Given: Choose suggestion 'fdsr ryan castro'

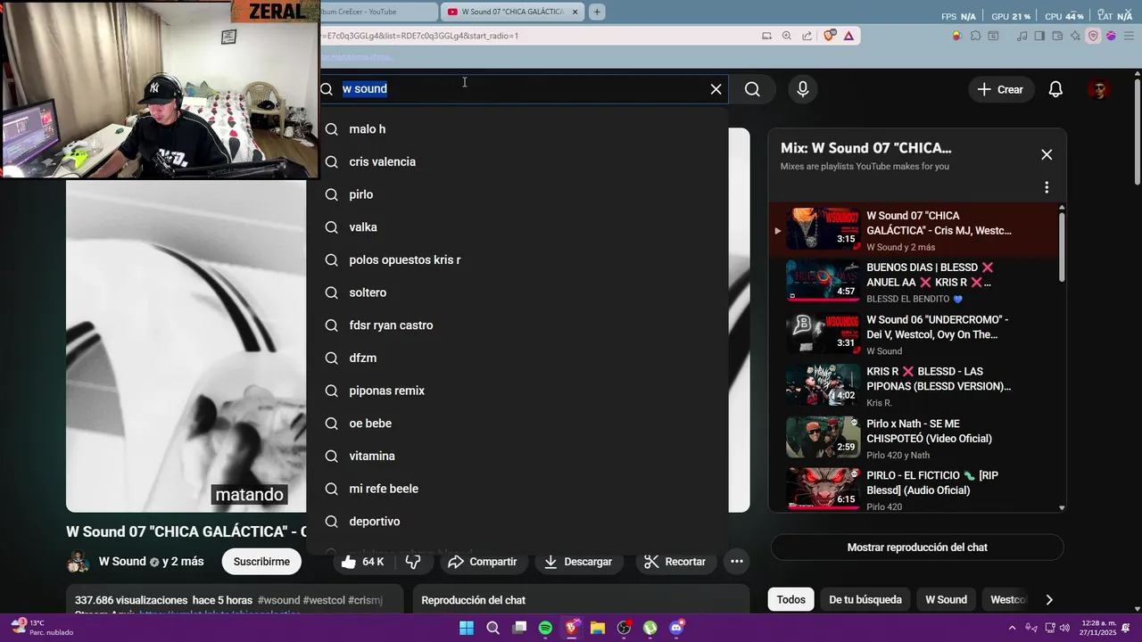Looking at the screenshot, I should [517, 325].
